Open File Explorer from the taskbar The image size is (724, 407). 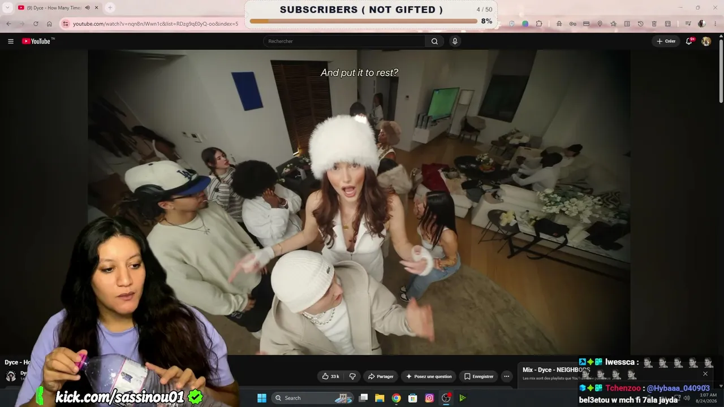(380, 398)
